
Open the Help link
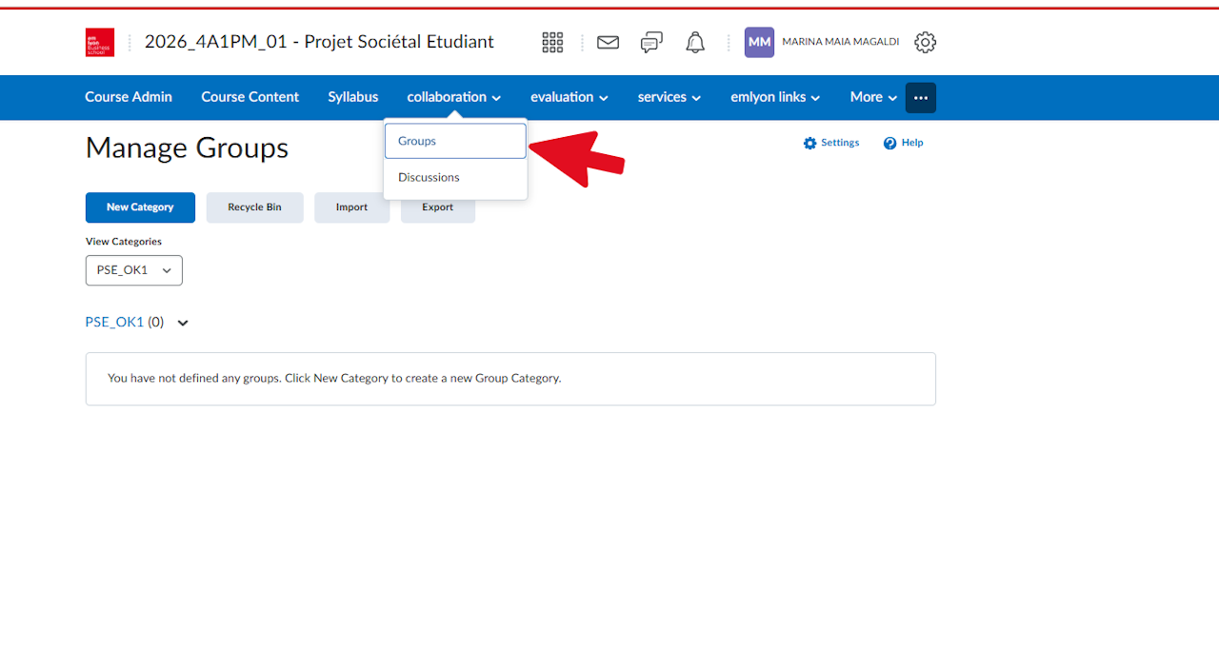point(904,143)
